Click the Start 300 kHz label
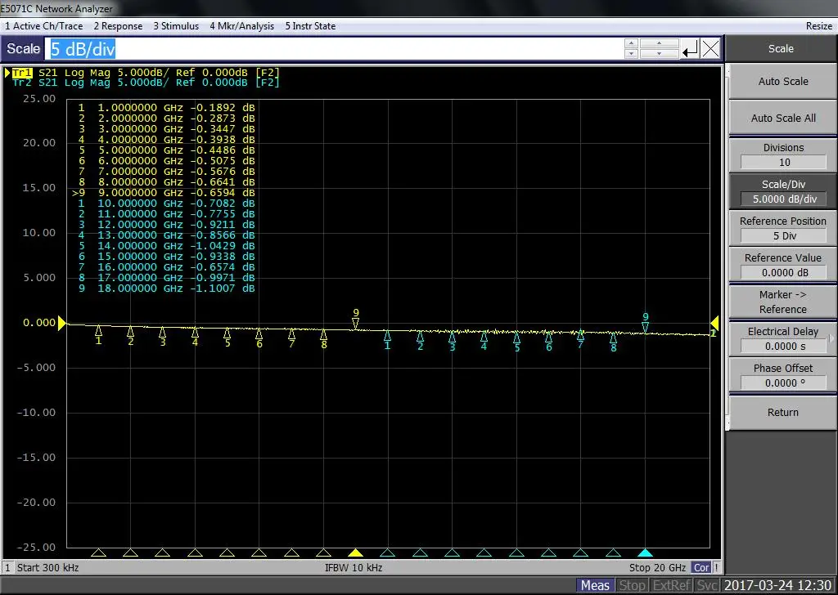Screen dimensions: 838x595 [x=47, y=567]
